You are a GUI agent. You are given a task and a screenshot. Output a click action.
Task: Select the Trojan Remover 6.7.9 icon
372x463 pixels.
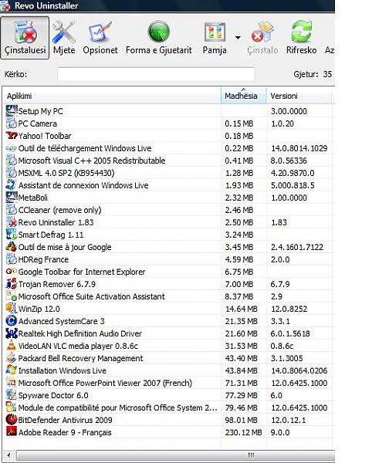(x=12, y=284)
